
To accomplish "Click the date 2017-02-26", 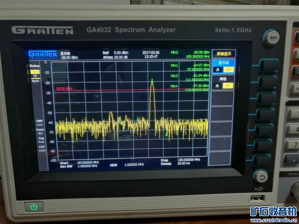I will tap(151, 52).
